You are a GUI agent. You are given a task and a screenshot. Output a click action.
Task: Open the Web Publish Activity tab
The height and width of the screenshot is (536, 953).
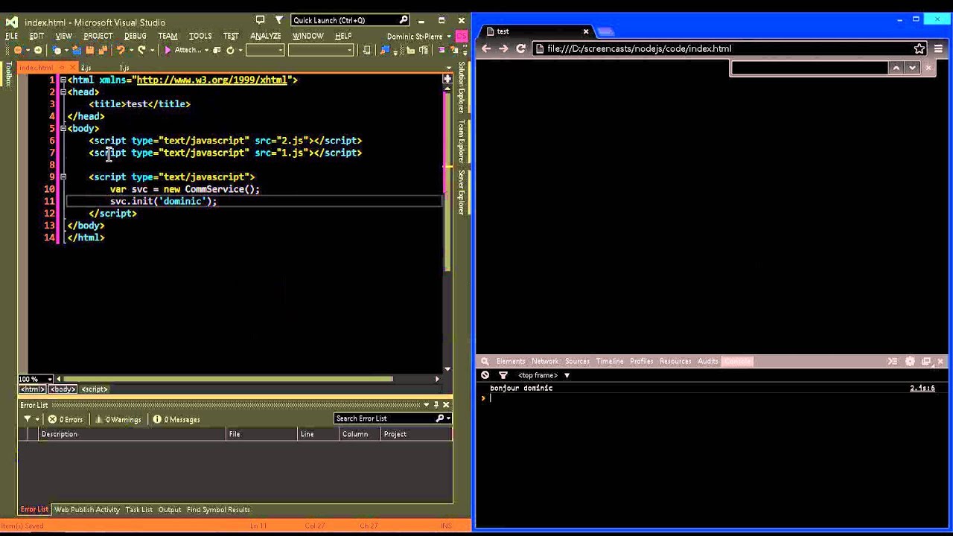(87, 510)
